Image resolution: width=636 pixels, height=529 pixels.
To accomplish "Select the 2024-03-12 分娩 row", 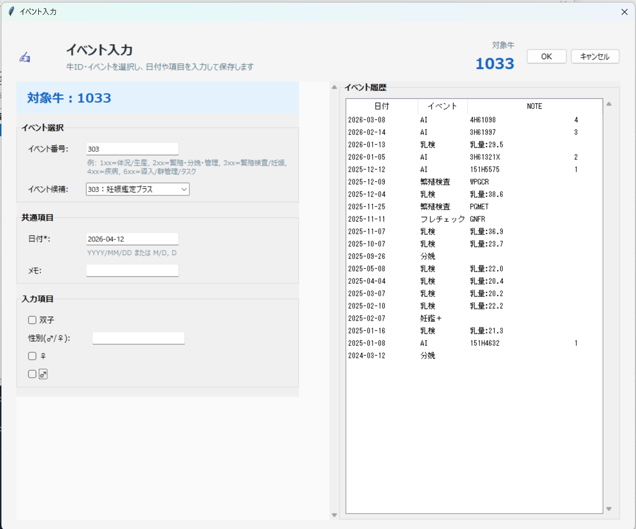I will click(474, 356).
